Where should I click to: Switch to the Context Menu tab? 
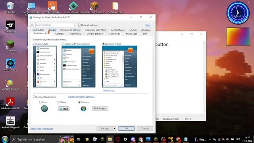(118, 30)
